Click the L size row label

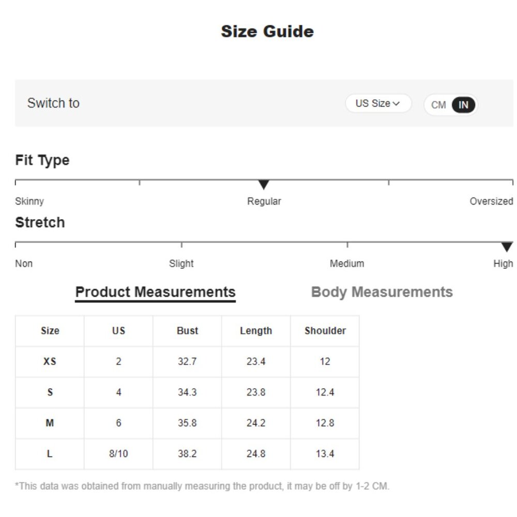50,454
